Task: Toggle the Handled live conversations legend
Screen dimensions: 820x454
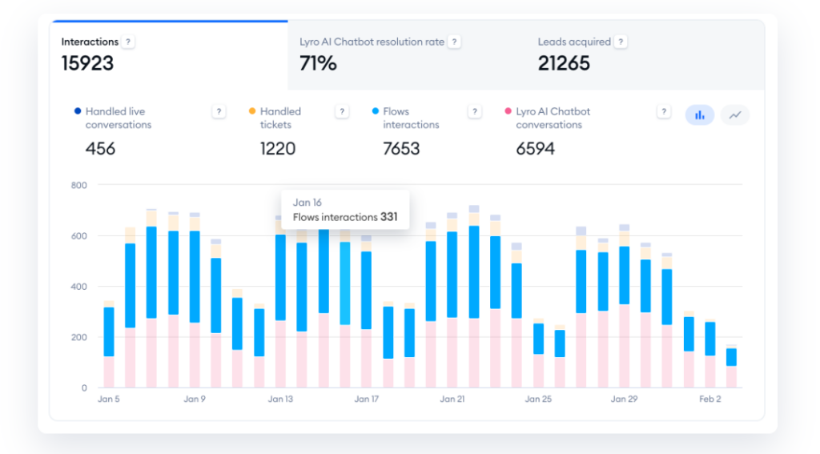Action: coord(119,119)
